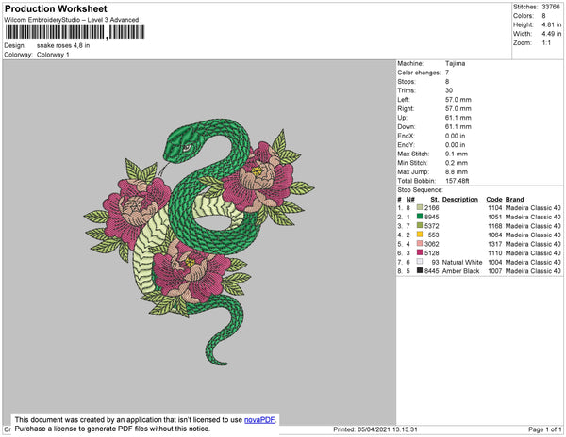Click the Min Stitch value '0.2 mm'

pyautogui.click(x=457, y=163)
